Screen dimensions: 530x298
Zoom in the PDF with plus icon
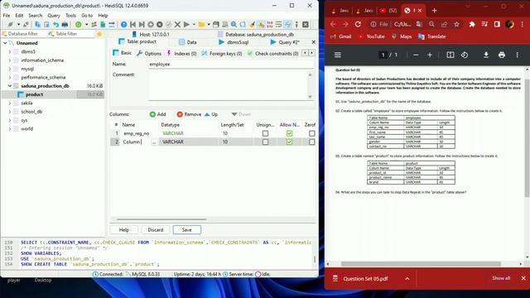click(x=430, y=55)
